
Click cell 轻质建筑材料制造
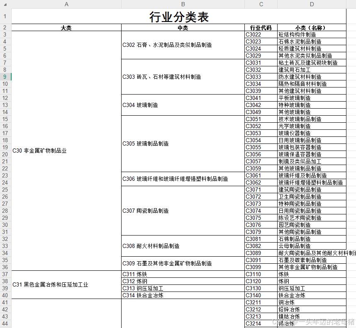click(x=312, y=49)
